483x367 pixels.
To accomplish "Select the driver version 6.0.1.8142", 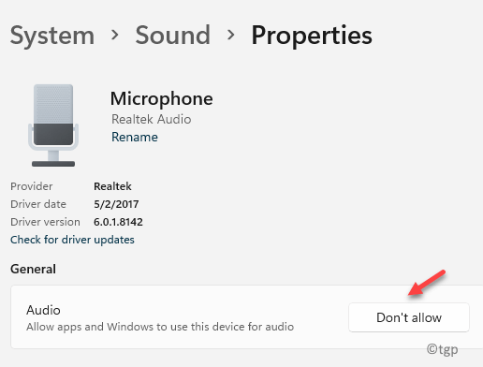I will click(x=118, y=222).
